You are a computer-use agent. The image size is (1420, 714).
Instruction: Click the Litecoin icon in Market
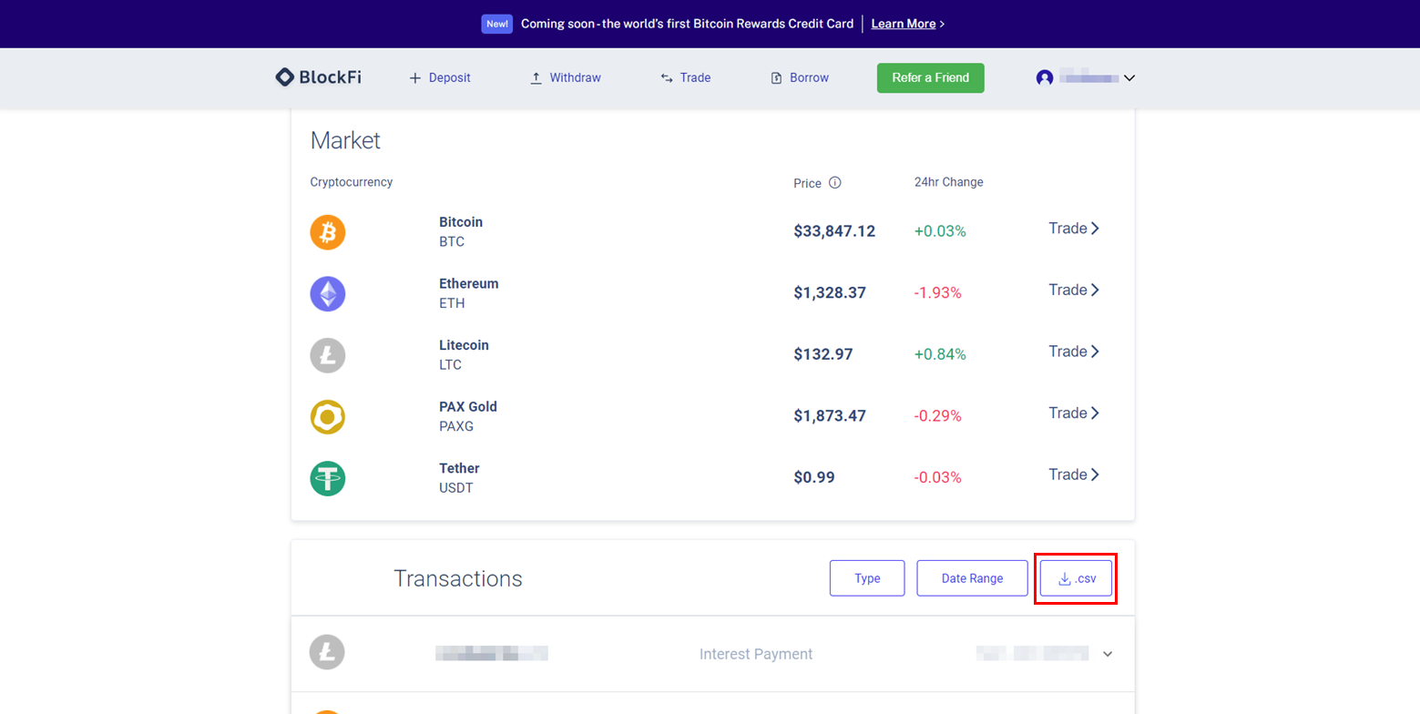[328, 354]
